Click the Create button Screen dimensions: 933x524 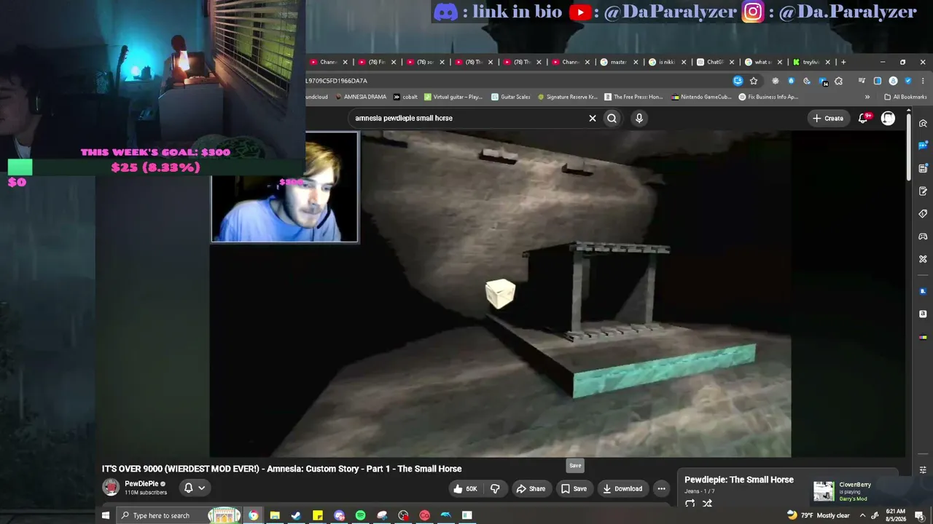828,118
